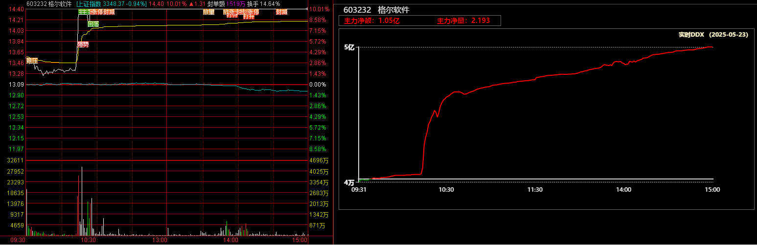Click the green 回落 signal marker

93,23
